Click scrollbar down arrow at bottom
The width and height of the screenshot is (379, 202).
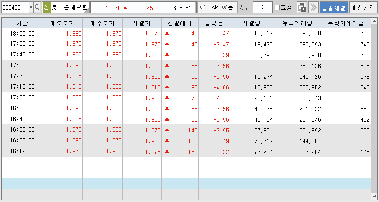(x=375, y=196)
